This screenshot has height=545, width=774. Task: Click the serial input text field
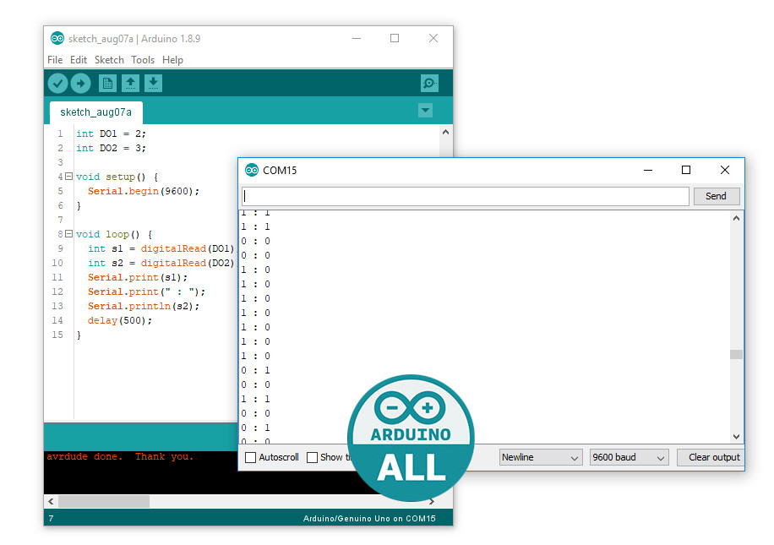pos(465,196)
